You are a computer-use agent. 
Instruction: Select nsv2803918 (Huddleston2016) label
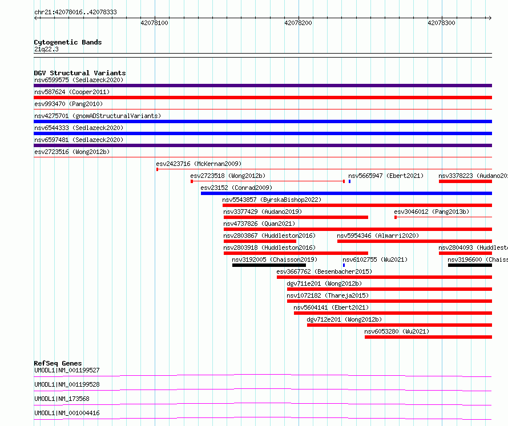(269, 248)
